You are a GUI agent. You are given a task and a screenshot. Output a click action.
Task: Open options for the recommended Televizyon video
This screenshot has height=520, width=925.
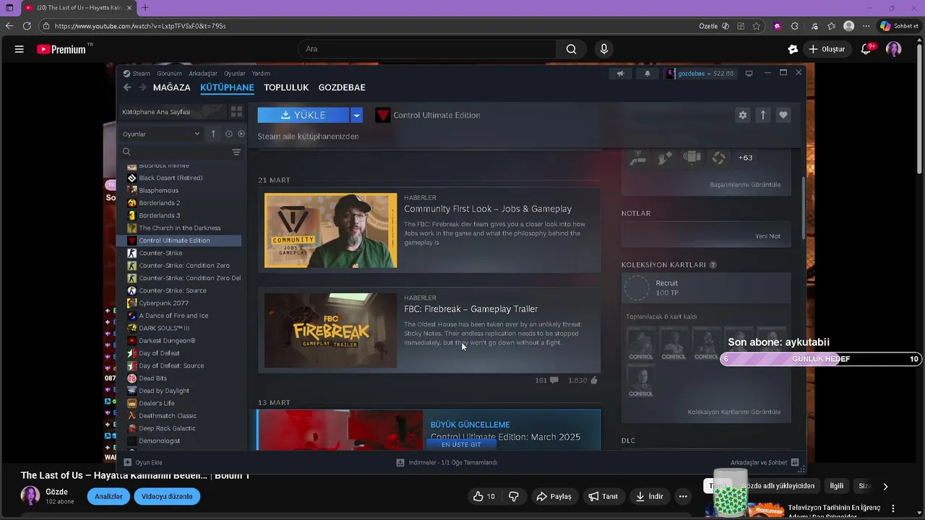click(x=893, y=508)
